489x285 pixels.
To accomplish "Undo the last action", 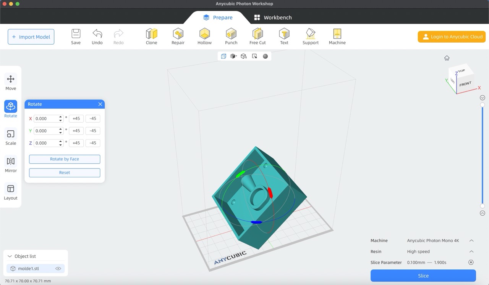I will coord(97,37).
